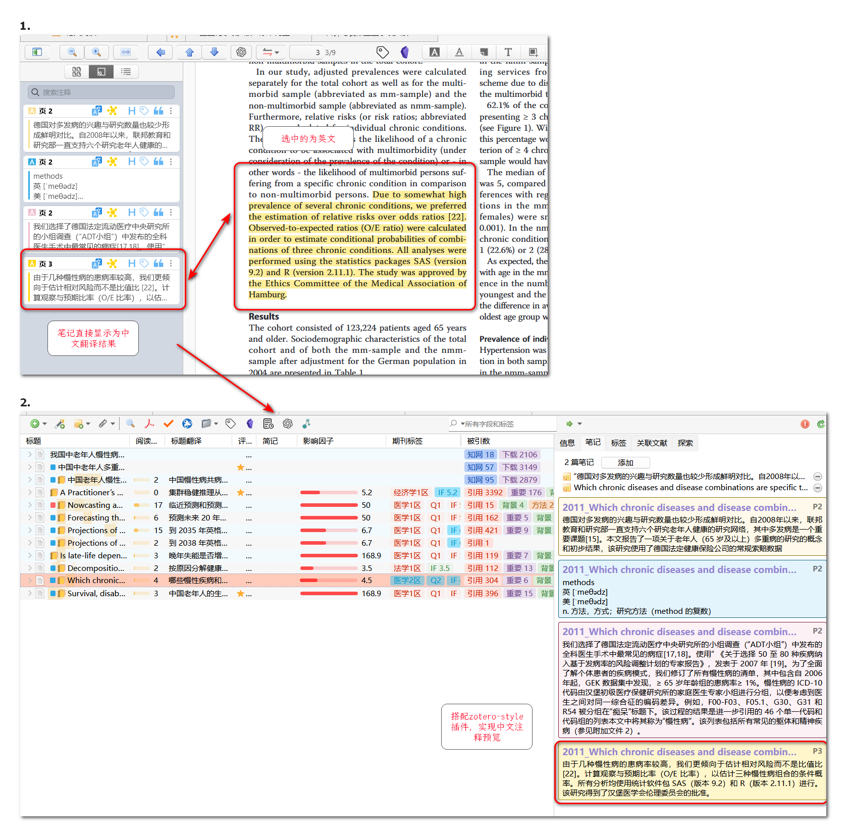Switch sidebar to annotations view

(x=101, y=72)
